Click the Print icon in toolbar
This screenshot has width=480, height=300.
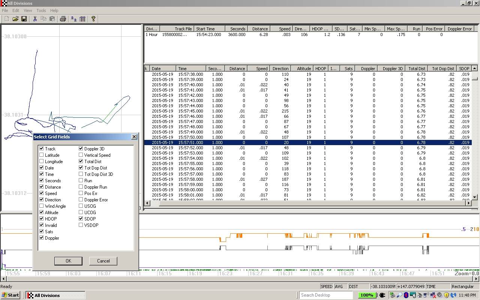click(x=63, y=19)
